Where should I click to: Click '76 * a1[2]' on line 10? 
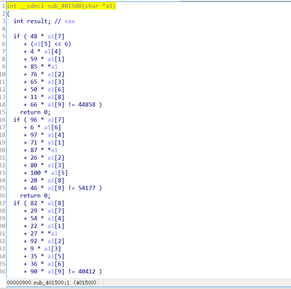pyautogui.click(x=47, y=74)
